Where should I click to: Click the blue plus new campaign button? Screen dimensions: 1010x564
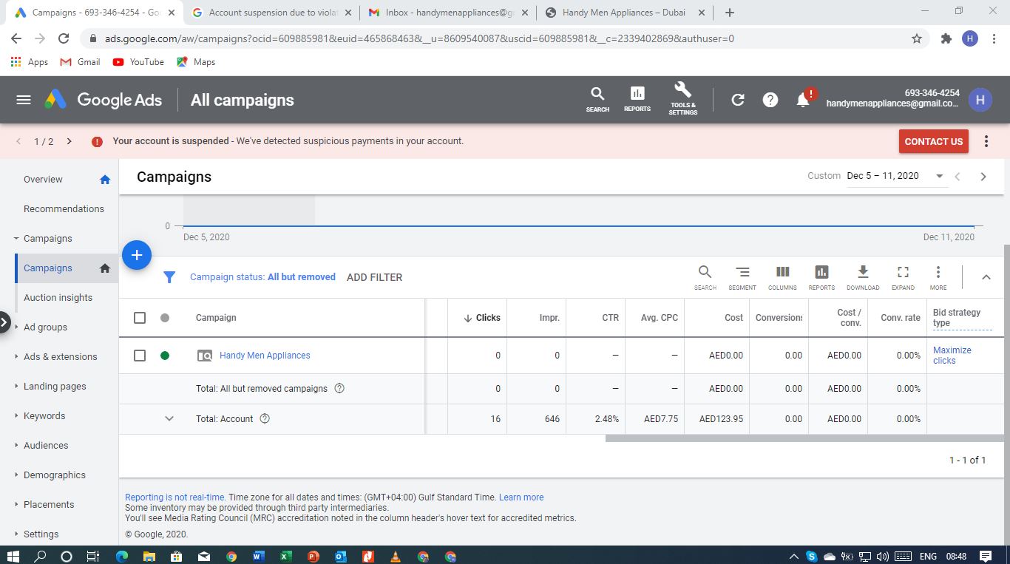pyautogui.click(x=136, y=255)
